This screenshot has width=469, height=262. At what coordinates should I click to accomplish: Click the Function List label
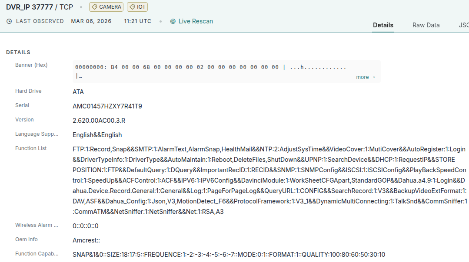[x=31, y=148]
